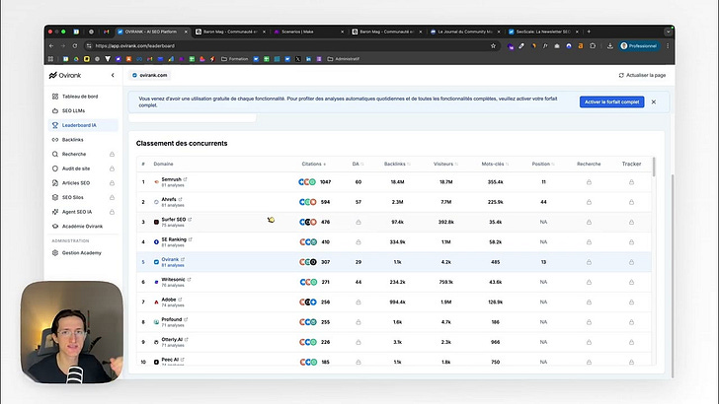Sort by Position column
This screenshot has height=404, width=719.
tap(543, 164)
